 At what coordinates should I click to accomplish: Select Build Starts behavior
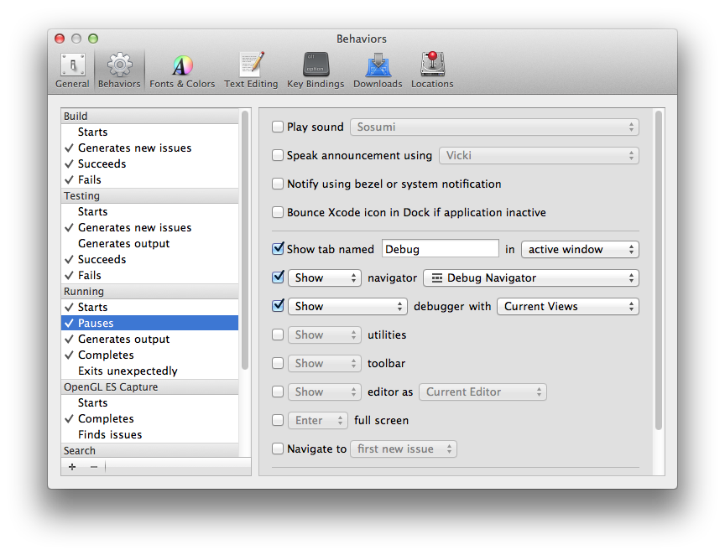150,132
